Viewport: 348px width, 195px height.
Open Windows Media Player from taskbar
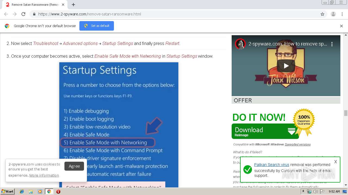pos(40,191)
